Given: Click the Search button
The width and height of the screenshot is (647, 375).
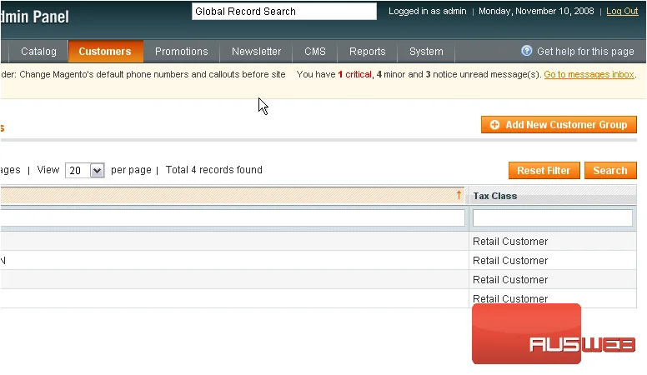Looking at the screenshot, I should 610,170.
